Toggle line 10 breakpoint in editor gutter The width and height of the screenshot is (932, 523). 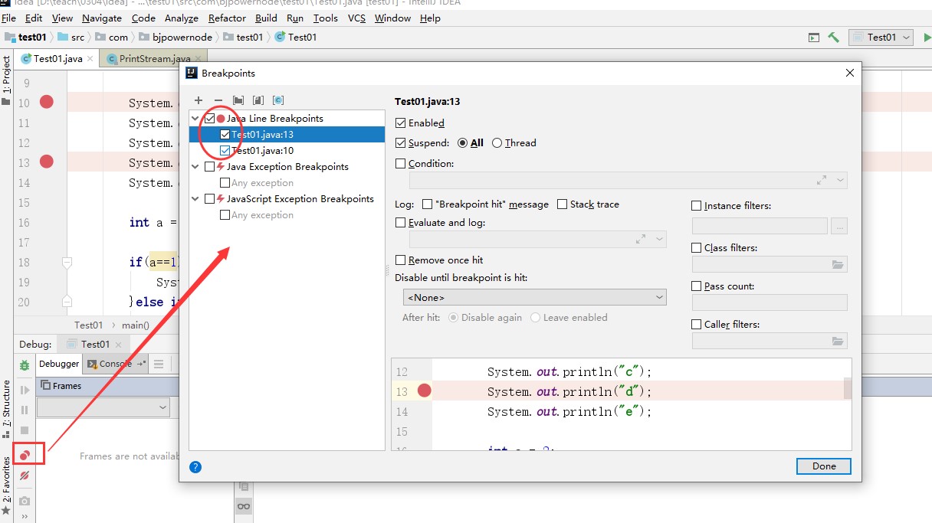(x=47, y=102)
